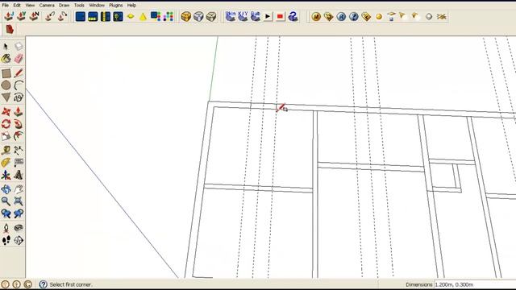Activate the Push/Pull tool

(x=19, y=112)
